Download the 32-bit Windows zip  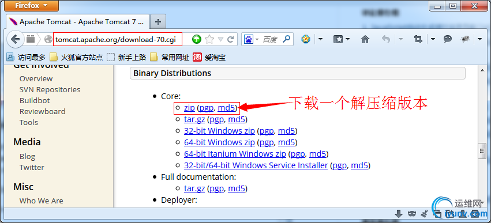tap(219, 131)
